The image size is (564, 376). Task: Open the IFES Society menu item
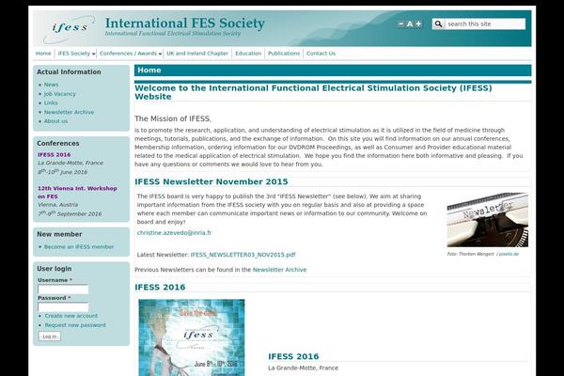73,54
